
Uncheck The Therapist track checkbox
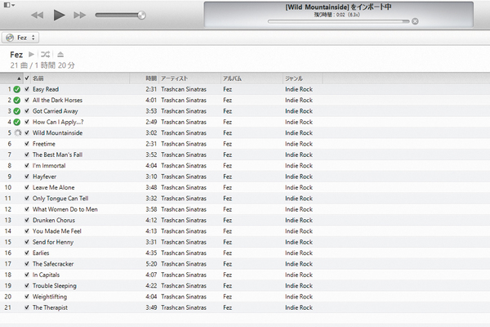click(27, 307)
